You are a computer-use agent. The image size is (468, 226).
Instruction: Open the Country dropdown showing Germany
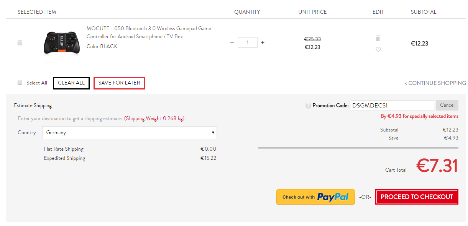click(x=130, y=133)
